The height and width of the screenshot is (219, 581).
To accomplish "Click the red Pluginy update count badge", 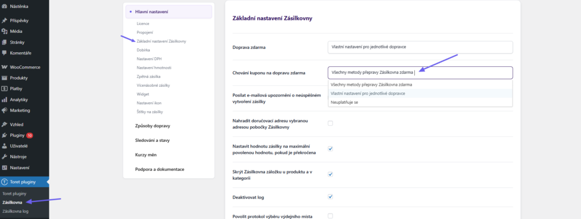I will [x=30, y=135].
